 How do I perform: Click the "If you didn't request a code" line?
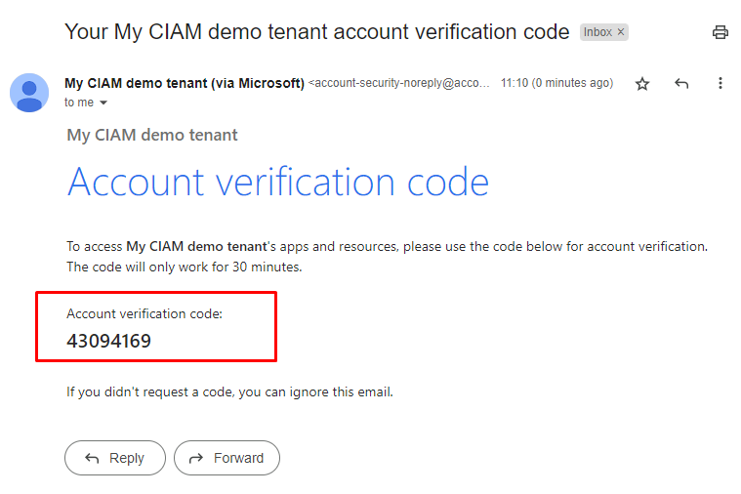(x=229, y=392)
